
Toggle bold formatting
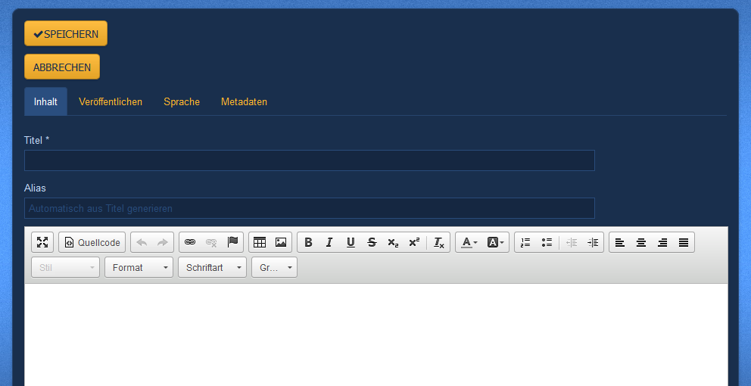click(x=308, y=242)
